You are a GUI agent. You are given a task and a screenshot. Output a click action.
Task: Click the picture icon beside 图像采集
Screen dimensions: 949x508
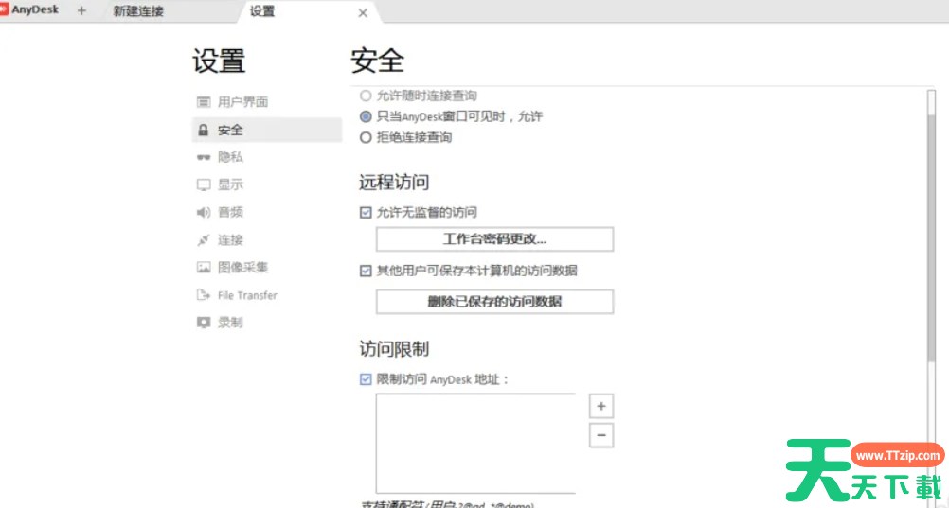tap(203, 268)
